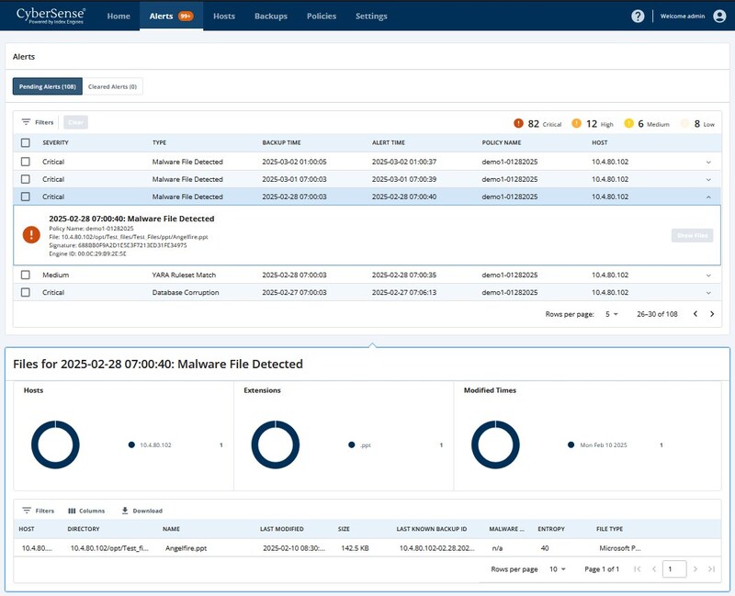Check the Database Corruption alert row
The height and width of the screenshot is (596, 735).
(x=26, y=292)
